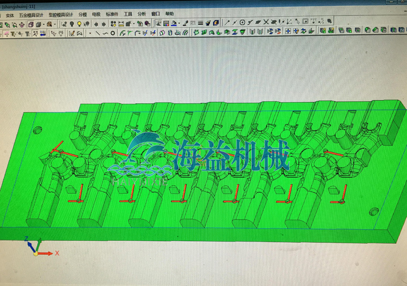Click the plane face snap icon
Image resolution: width=407 pixels, height=286 pixels.
click(x=258, y=22)
